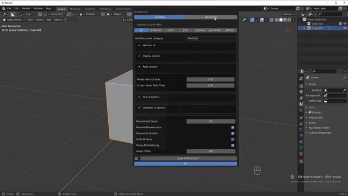Image resolution: width=348 pixels, height=196 pixels.
Task: Click the BoxCutter active tool icon
Action: click(x=13, y=14)
